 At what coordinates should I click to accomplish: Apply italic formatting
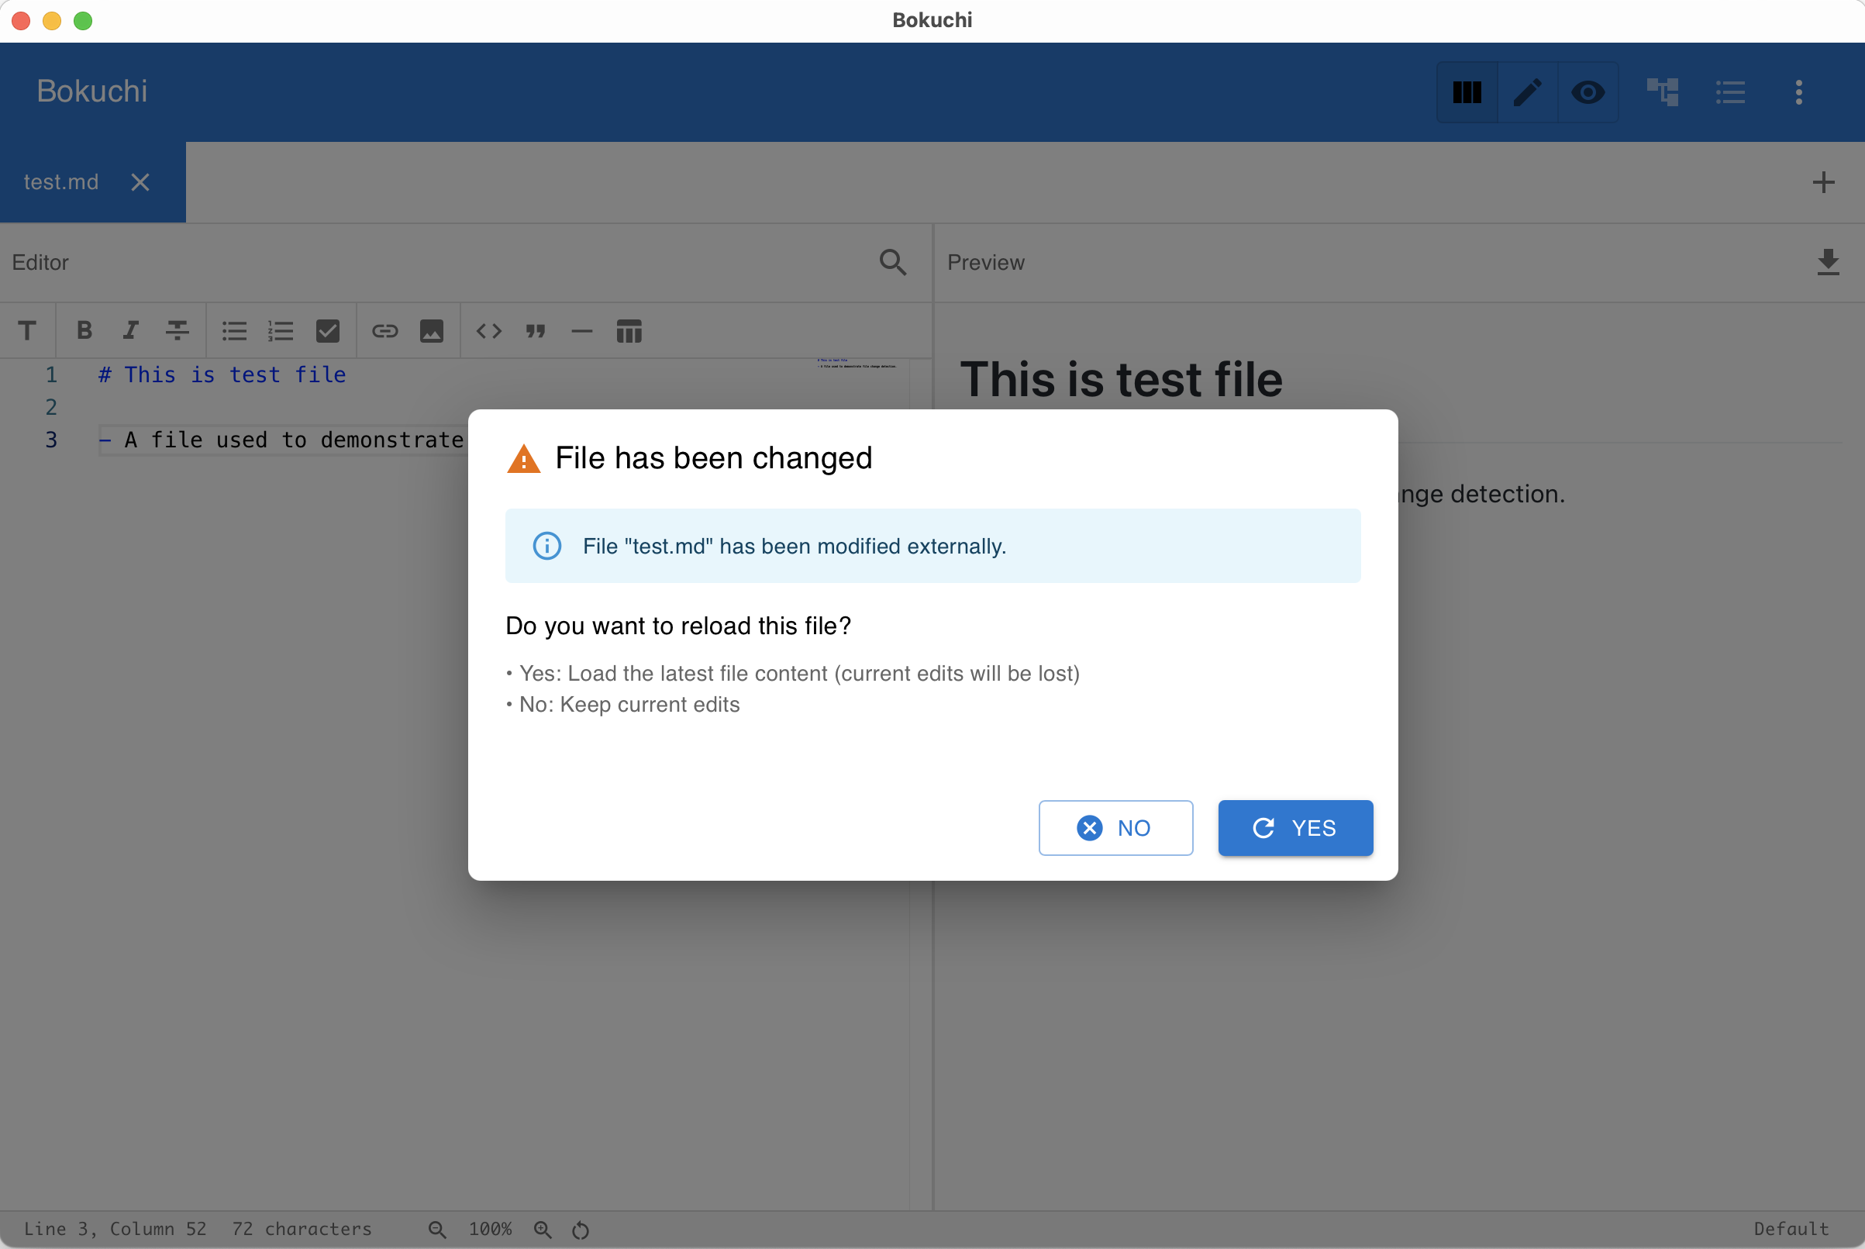(x=130, y=330)
